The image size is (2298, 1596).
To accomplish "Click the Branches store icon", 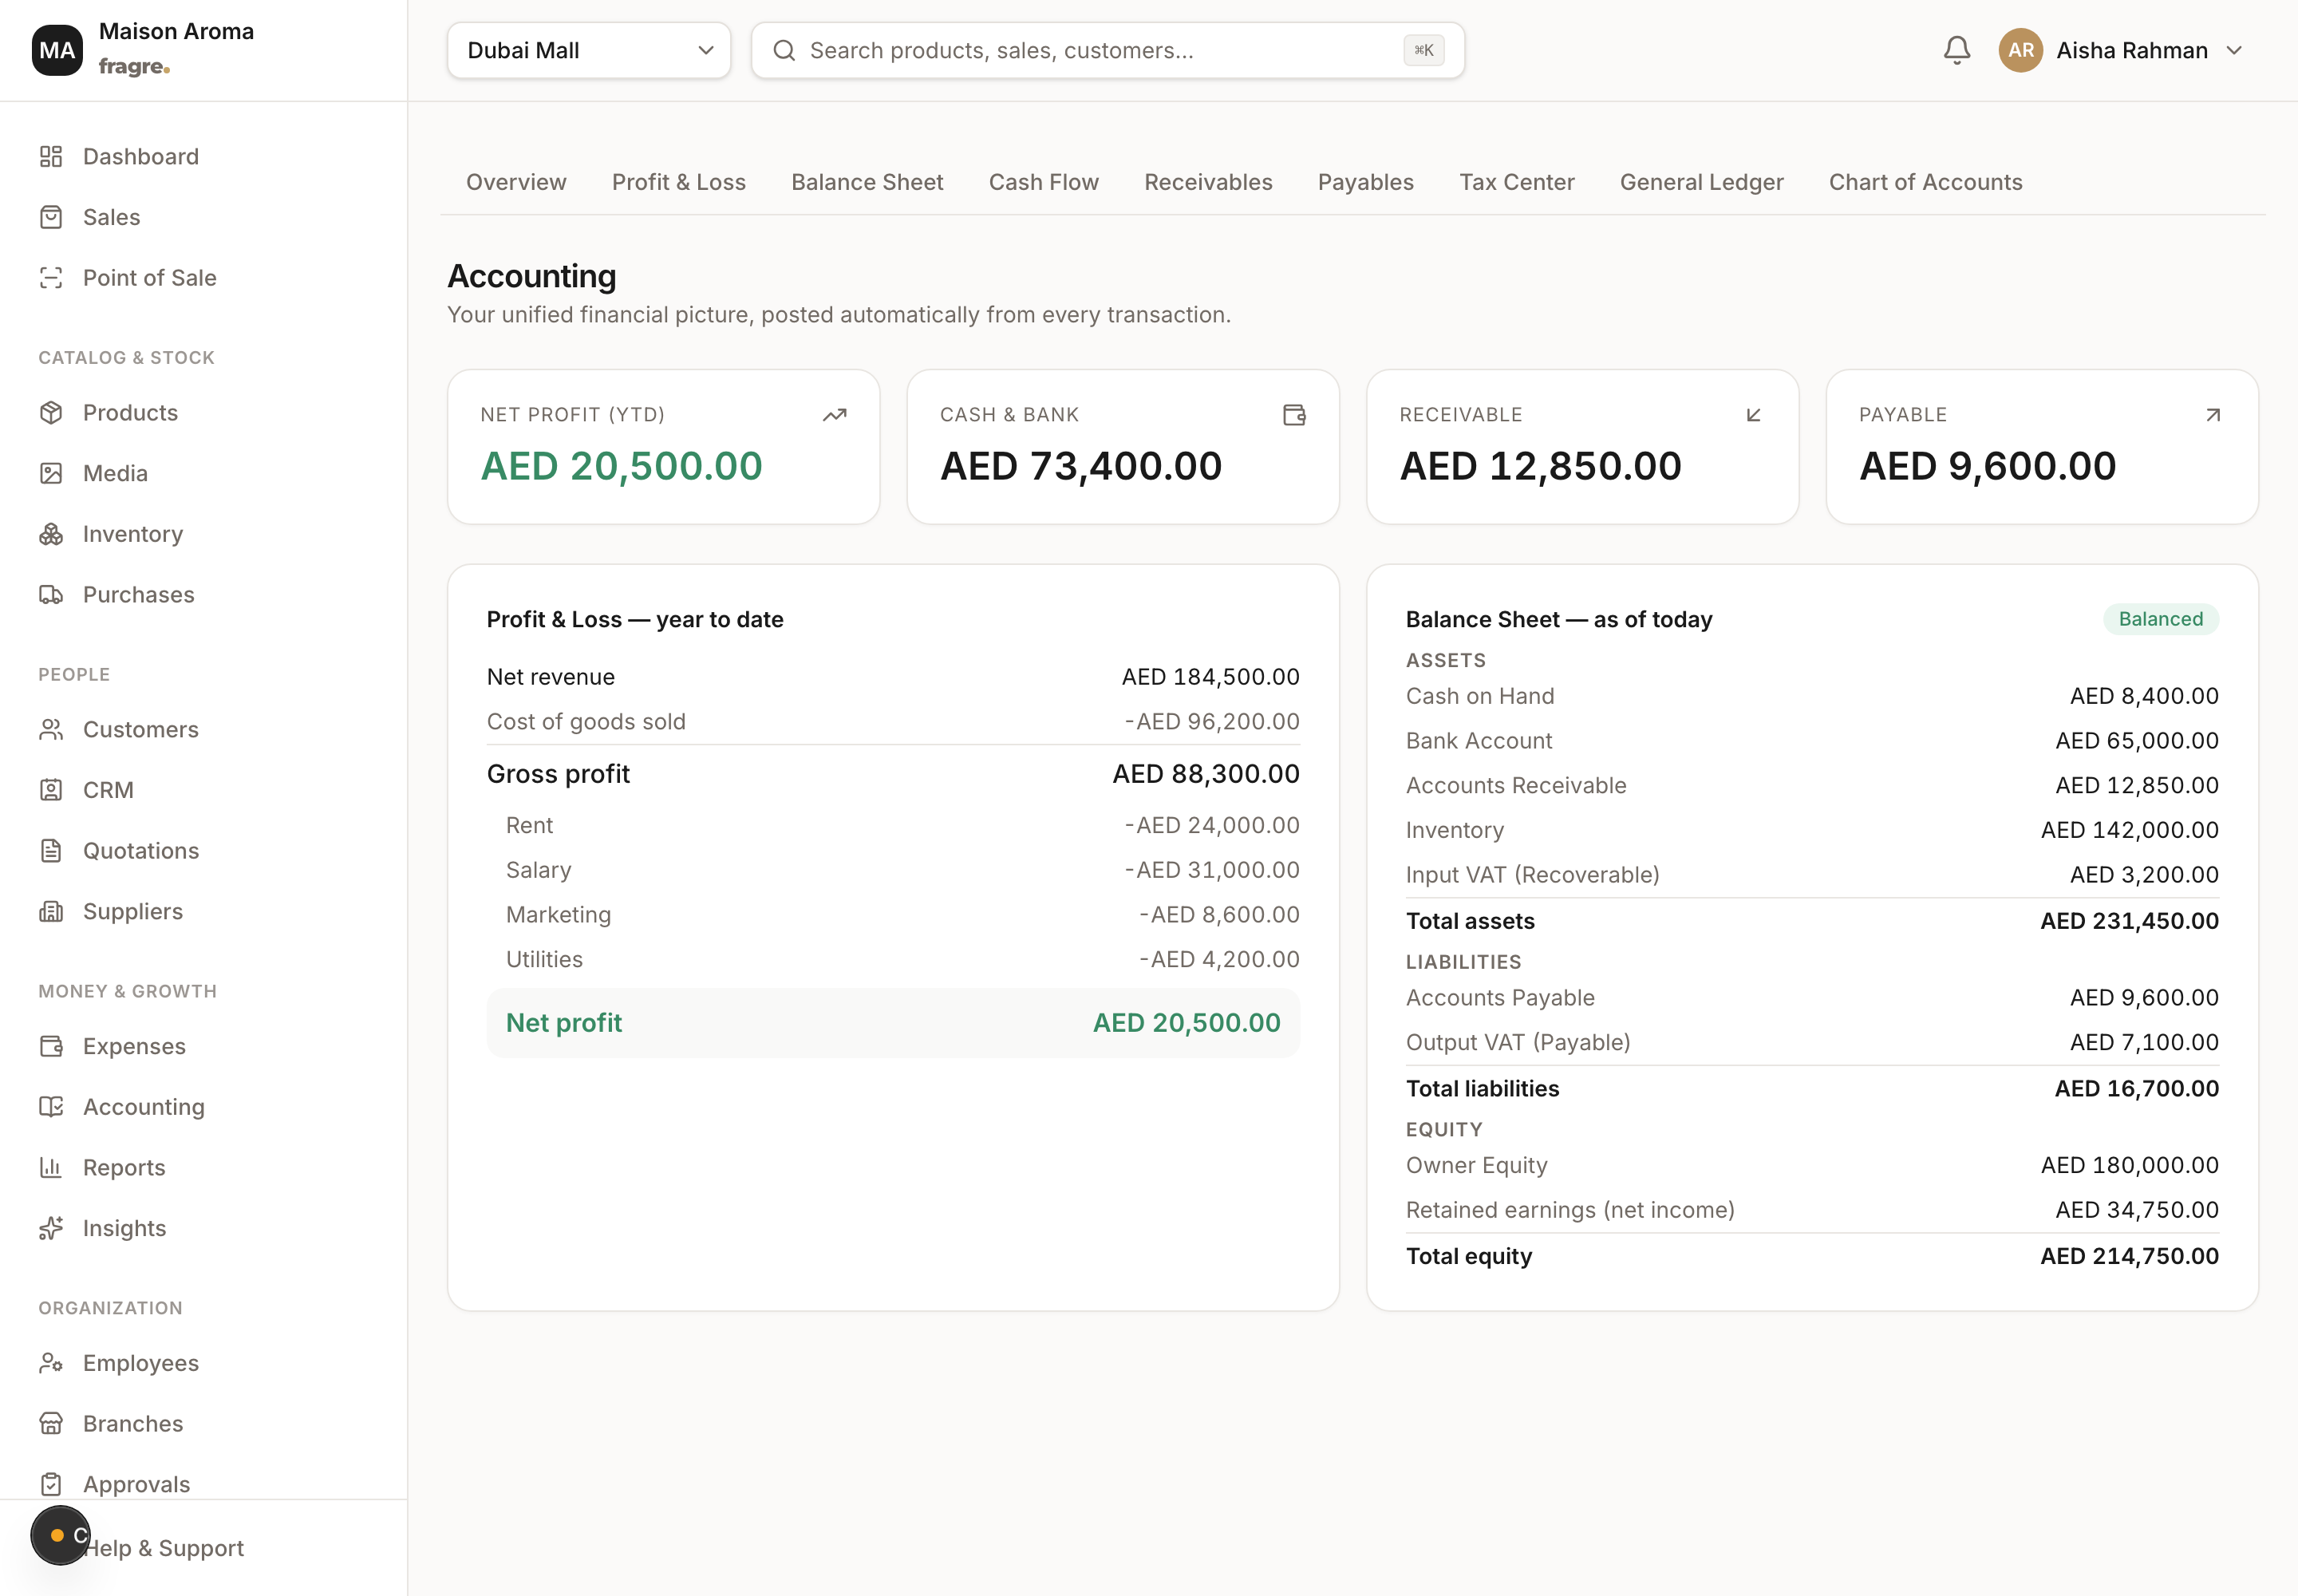I will [51, 1423].
